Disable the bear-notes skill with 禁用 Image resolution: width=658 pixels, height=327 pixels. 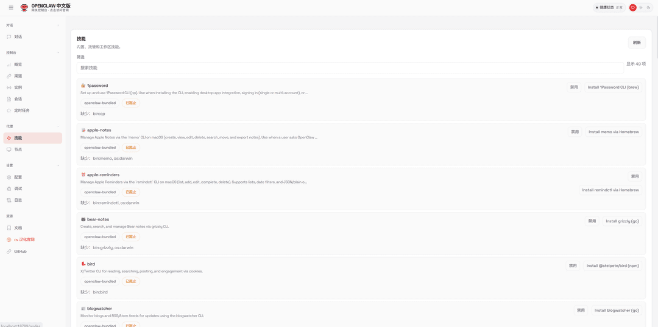[x=592, y=221]
